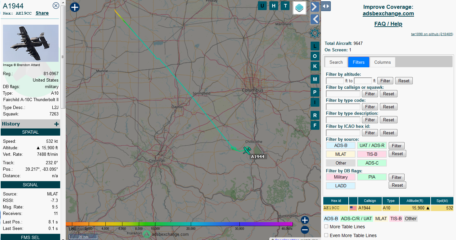Toggle the H map button

click(x=274, y=6)
